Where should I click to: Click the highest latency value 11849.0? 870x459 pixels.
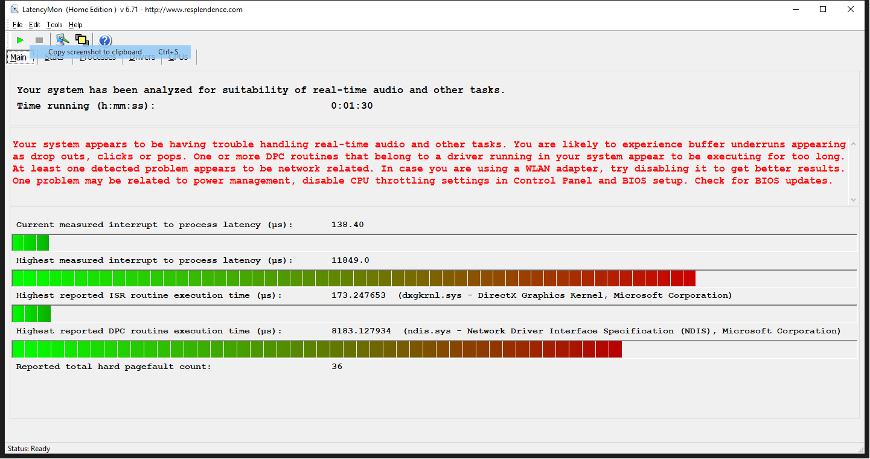[x=350, y=260]
